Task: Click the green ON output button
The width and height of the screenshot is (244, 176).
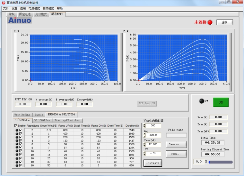Action: pyautogui.click(x=221, y=102)
